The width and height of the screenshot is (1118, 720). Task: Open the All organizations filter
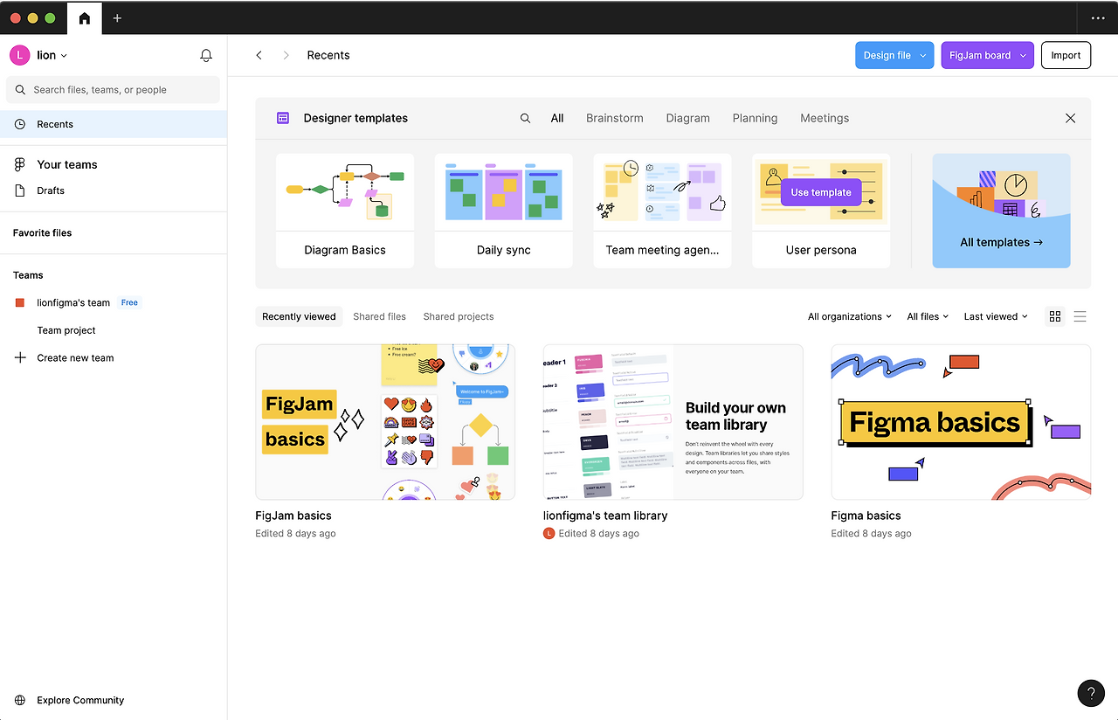point(850,316)
